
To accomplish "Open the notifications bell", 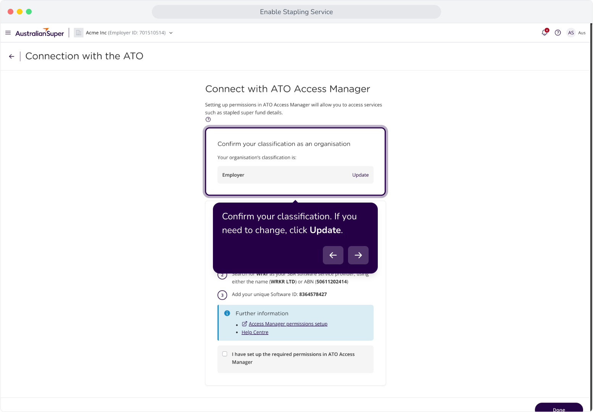I will (x=545, y=32).
